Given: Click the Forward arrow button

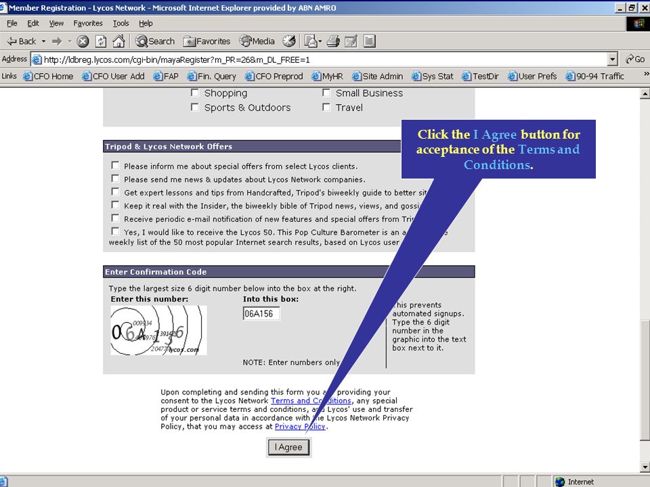Looking at the screenshot, I should click(x=57, y=41).
